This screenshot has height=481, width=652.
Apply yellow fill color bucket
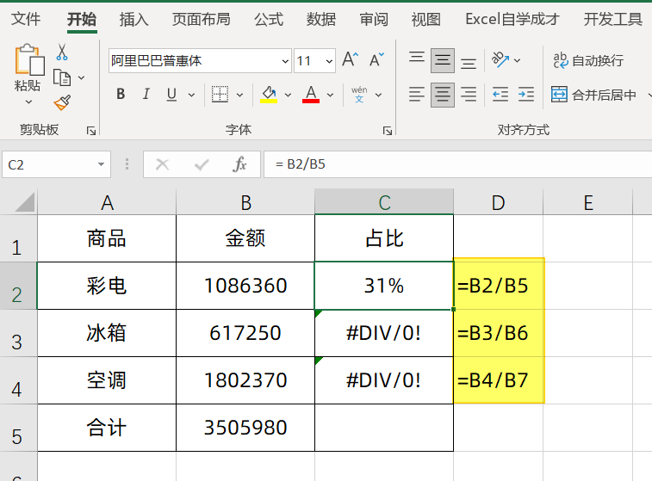pyautogui.click(x=269, y=95)
